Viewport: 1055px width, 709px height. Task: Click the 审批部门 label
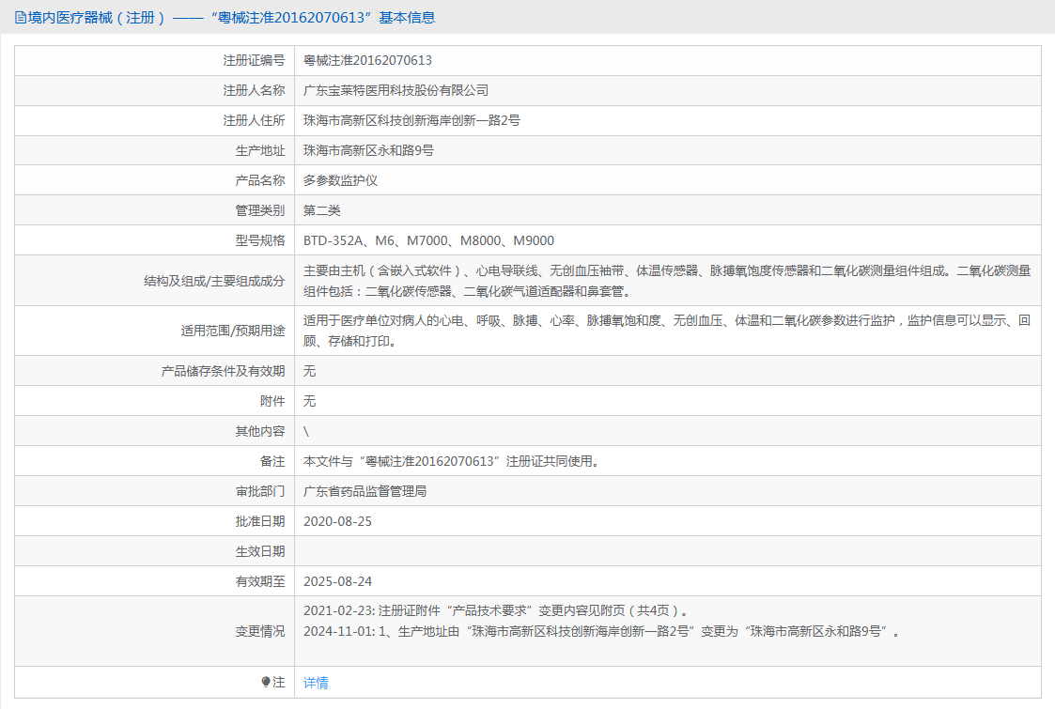(260, 492)
